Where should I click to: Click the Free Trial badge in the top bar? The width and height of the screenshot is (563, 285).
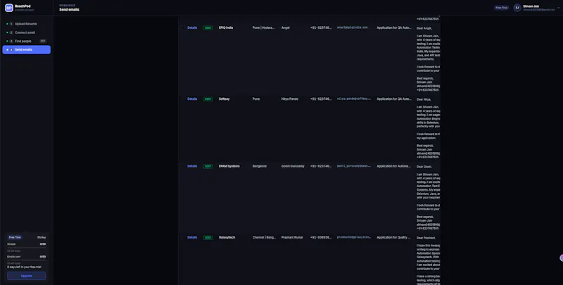[501, 8]
